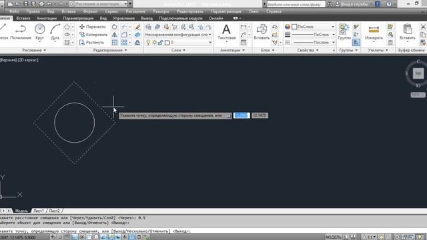Open the Лист1 layout tab

(39, 211)
